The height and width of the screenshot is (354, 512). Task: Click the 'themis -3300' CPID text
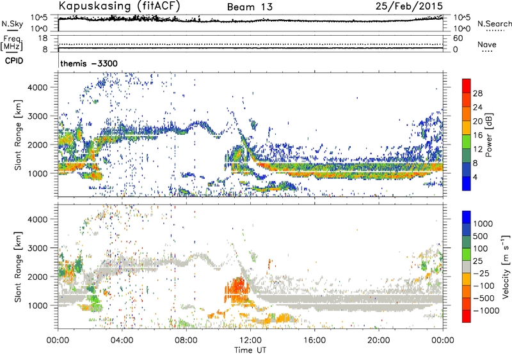[89, 63]
